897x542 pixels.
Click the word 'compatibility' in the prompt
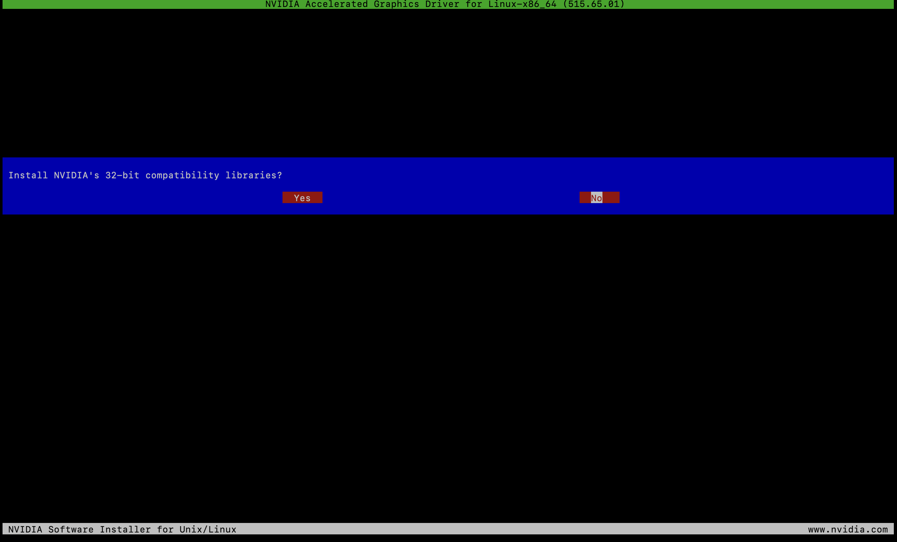coord(182,175)
